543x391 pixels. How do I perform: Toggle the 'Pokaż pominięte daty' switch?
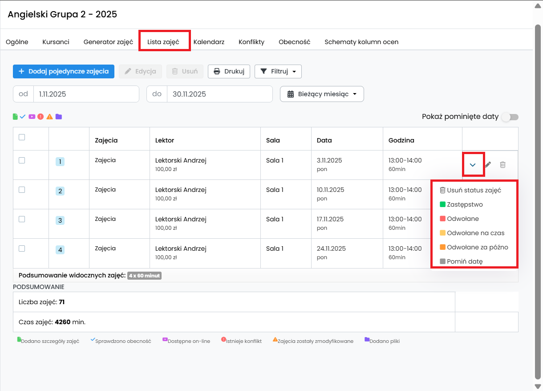(510, 117)
